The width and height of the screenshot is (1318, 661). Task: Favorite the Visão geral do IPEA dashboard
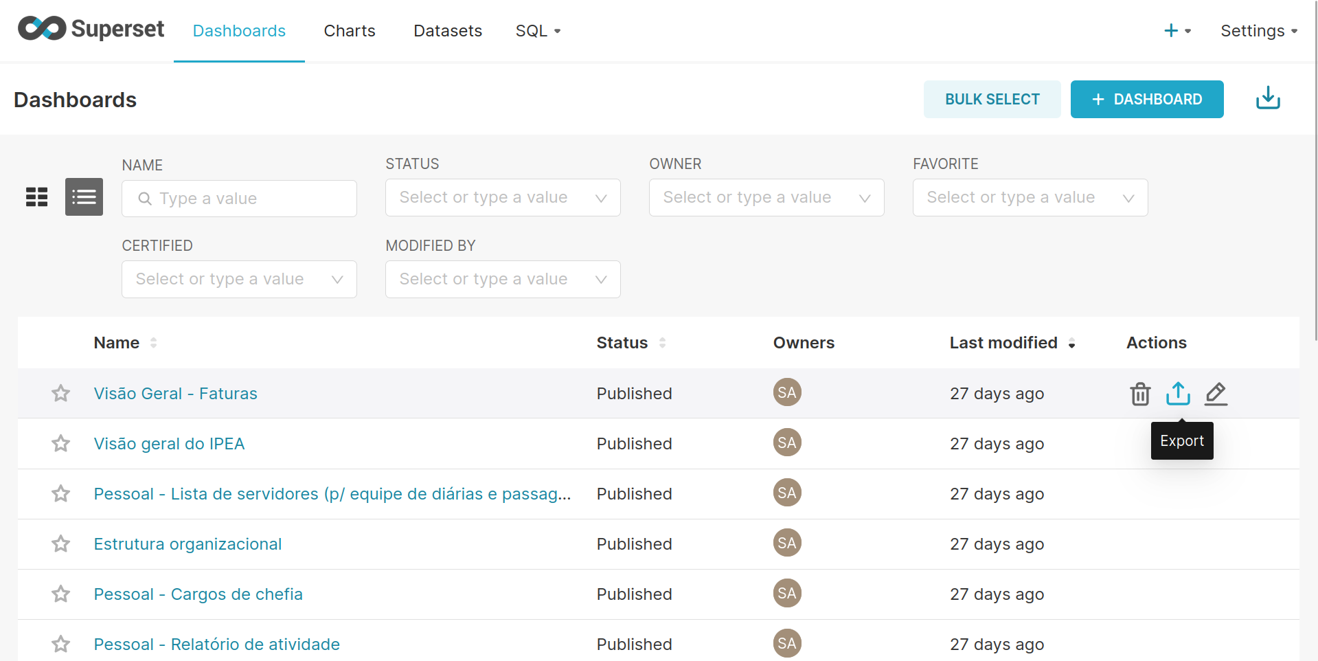coord(61,444)
